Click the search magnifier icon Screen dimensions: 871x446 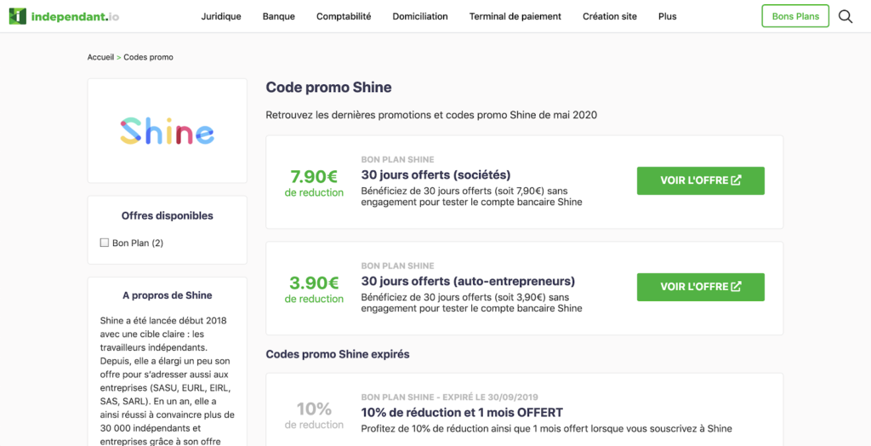click(845, 16)
